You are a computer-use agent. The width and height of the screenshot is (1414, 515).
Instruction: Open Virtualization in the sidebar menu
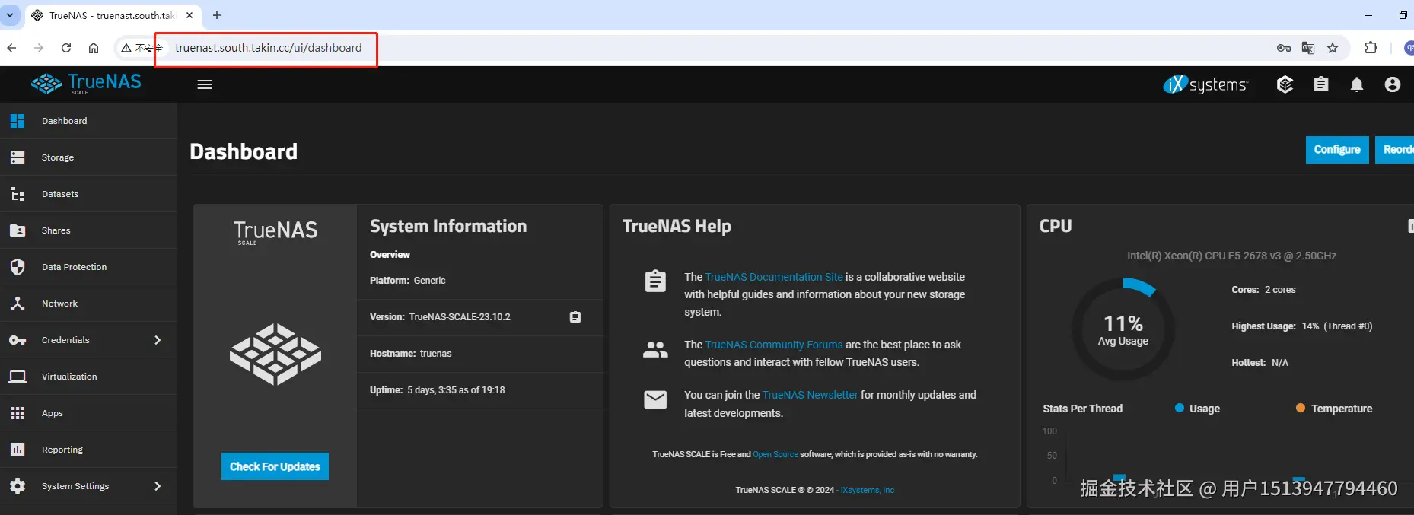pos(88,377)
